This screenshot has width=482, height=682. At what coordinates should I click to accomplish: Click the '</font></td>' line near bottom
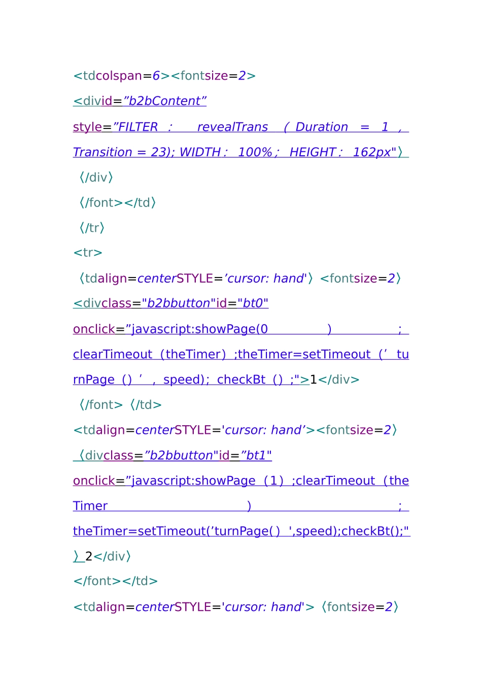tap(116, 581)
